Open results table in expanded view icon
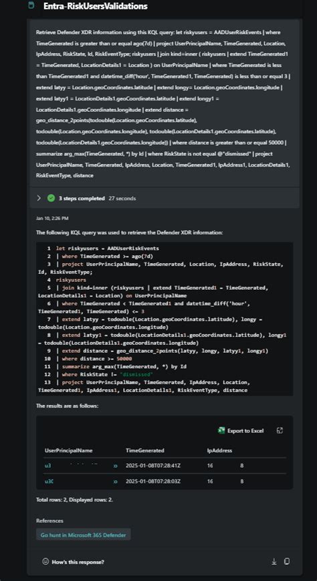This screenshot has height=581, width=317. click(280, 430)
